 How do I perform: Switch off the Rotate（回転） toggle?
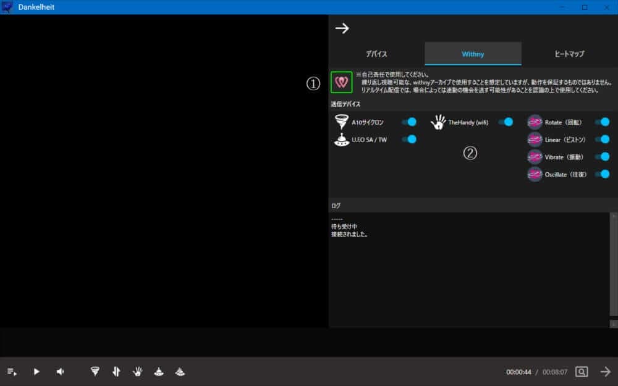coord(602,122)
